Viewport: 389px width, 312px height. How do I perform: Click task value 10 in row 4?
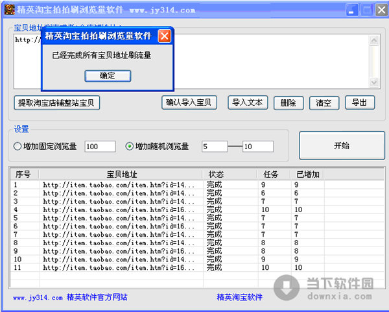tap(265, 210)
